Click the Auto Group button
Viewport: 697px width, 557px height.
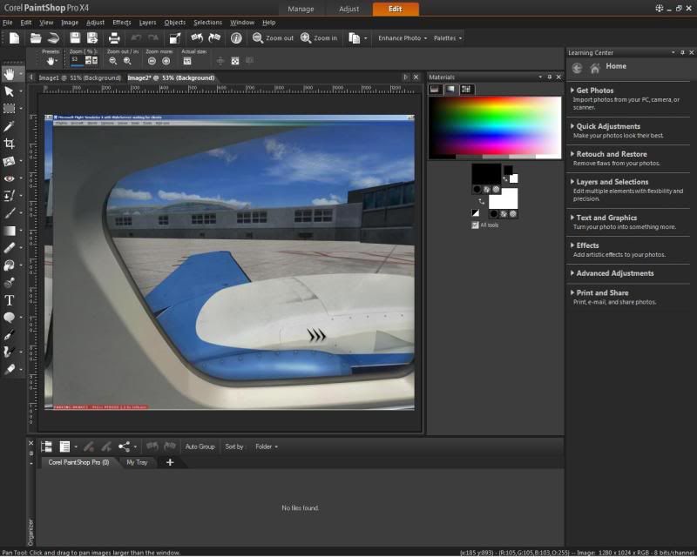tap(200, 446)
